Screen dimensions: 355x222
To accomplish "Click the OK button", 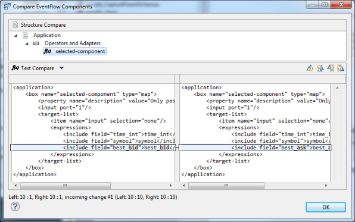I will pos(326,207).
